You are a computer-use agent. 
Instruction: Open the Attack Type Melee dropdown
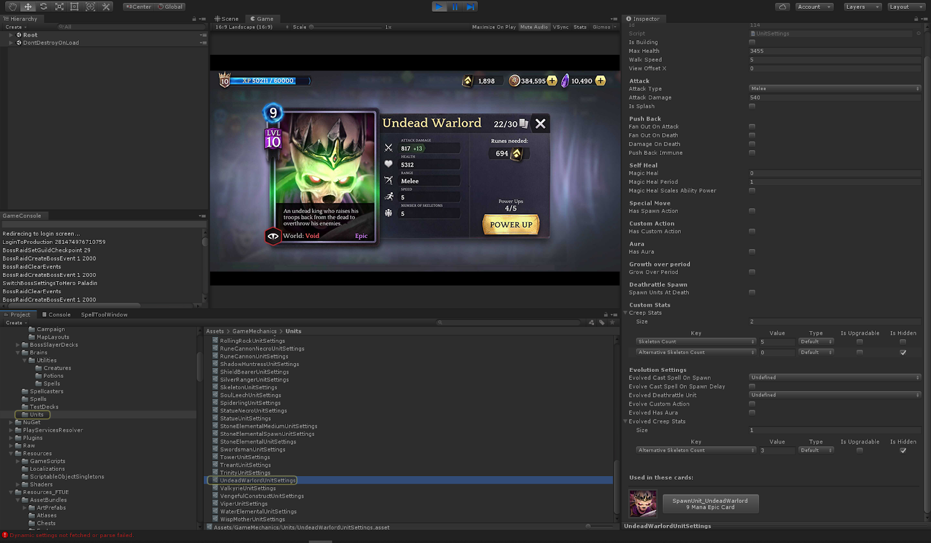coord(835,89)
